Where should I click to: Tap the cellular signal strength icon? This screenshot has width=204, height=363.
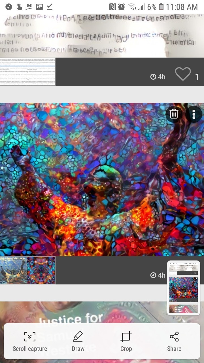[141, 7]
